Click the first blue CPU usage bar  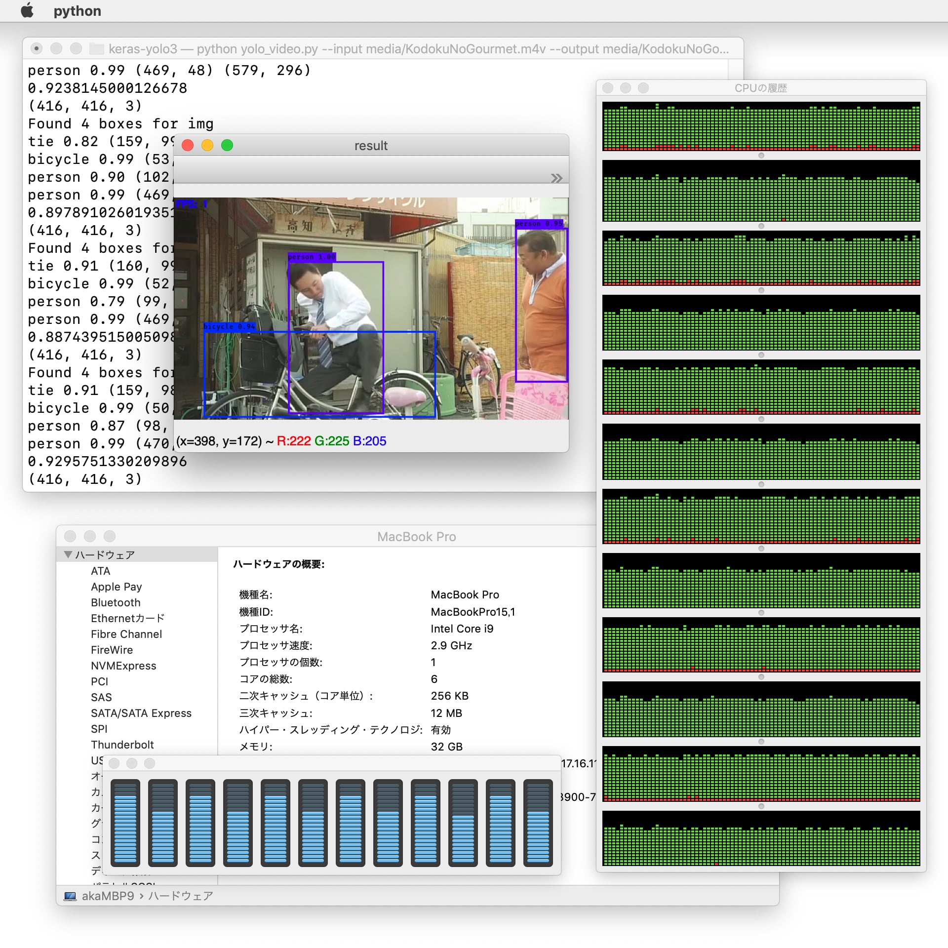pyautogui.click(x=125, y=823)
